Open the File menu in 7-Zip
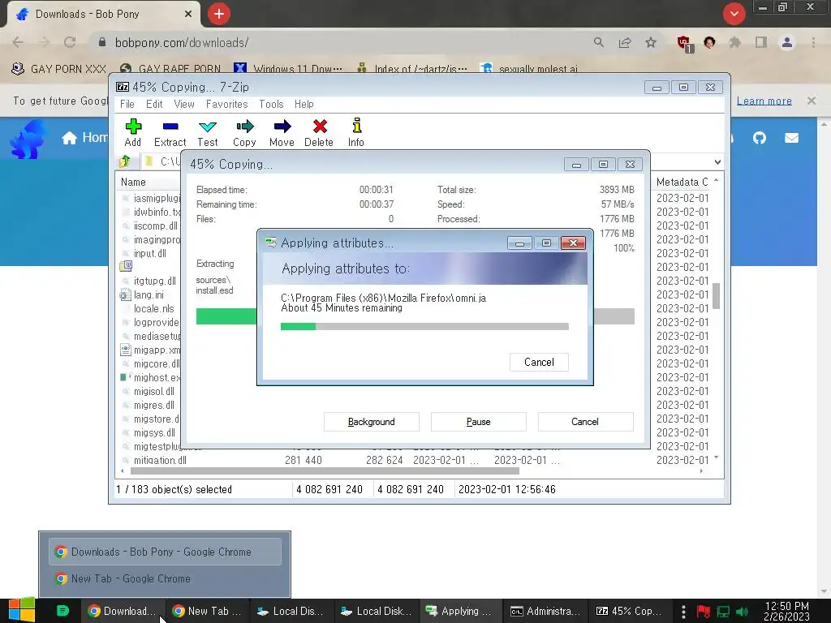Viewport: 831px width, 623px height. pyautogui.click(x=127, y=105)
